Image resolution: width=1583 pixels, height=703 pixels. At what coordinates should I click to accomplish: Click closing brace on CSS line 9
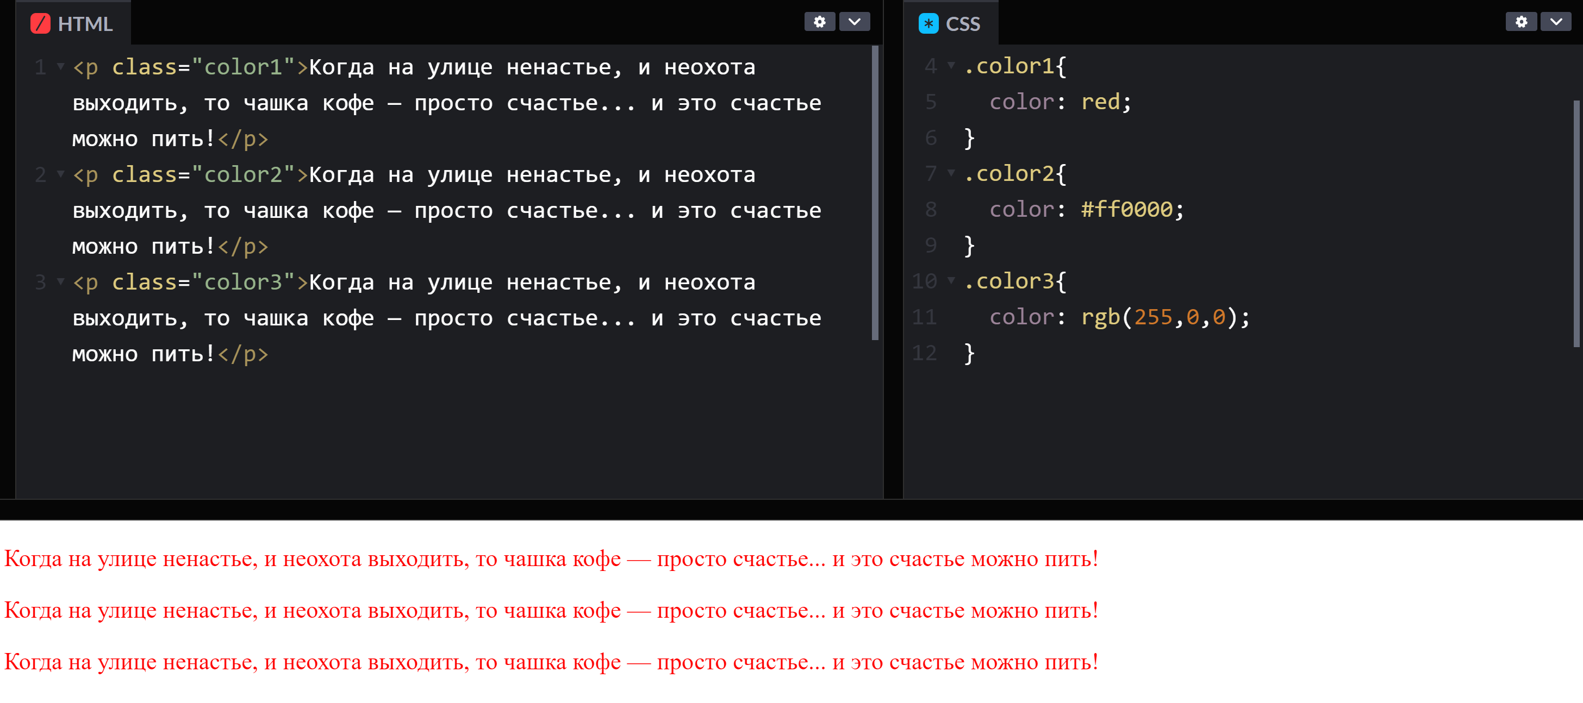pos(969,246)
